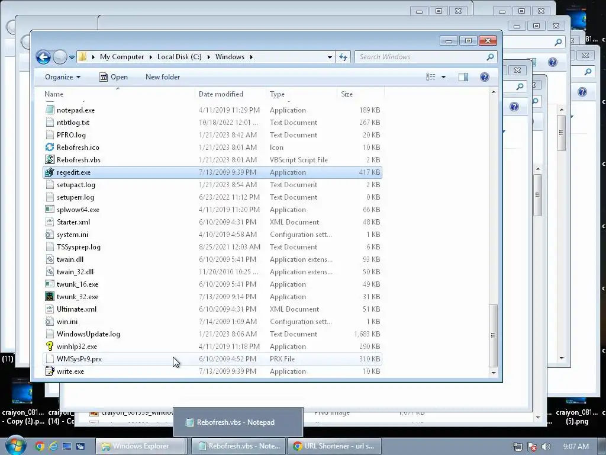Select the twain_32.dll file
Screen dimensions: 606x455
click(212, 271)
